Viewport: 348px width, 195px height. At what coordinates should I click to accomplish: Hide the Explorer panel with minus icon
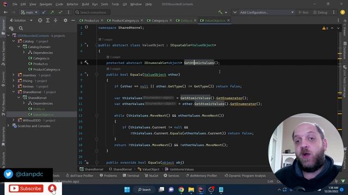(73, 21)
